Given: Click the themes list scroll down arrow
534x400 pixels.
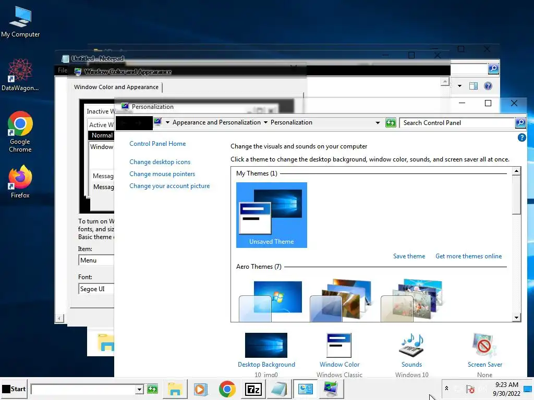Looking at the screenshot, I should click(516, 317).
